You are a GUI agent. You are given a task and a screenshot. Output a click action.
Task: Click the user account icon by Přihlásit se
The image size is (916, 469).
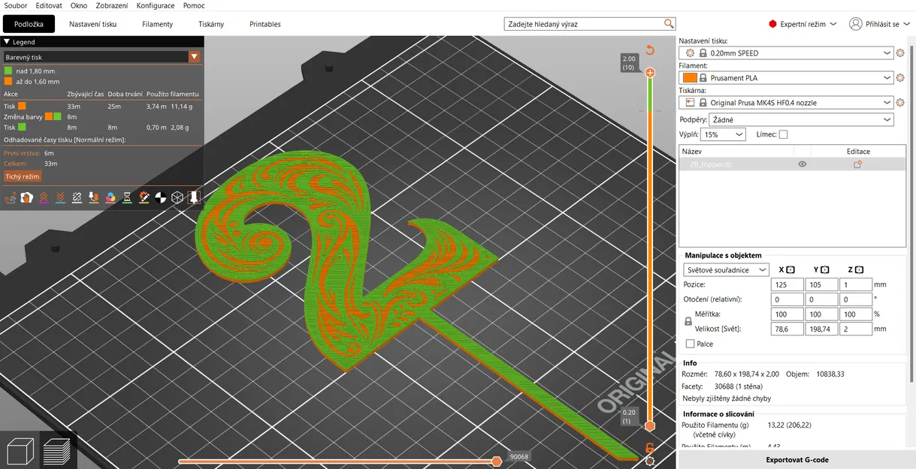855,24
